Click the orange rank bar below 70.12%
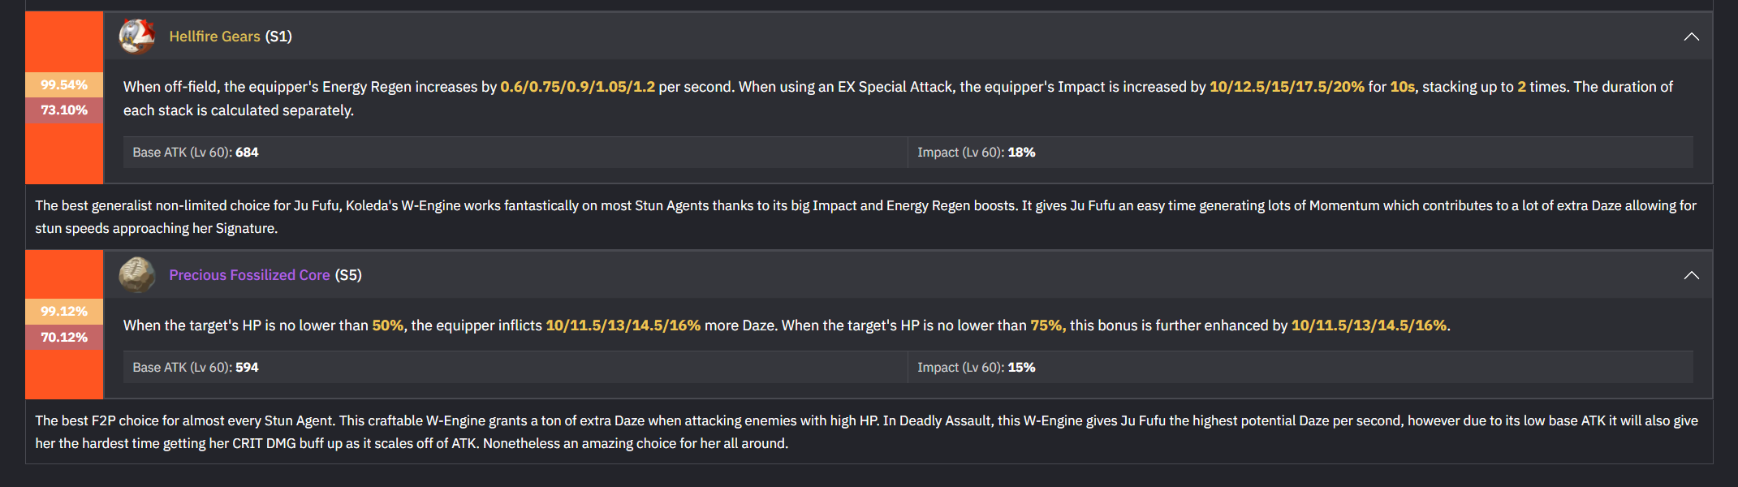1738x487 pixels. pyautogui.click(x=64, y=374)
